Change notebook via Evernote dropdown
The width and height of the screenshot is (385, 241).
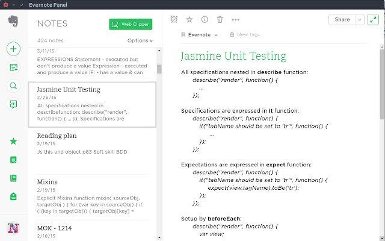(199, 35)
